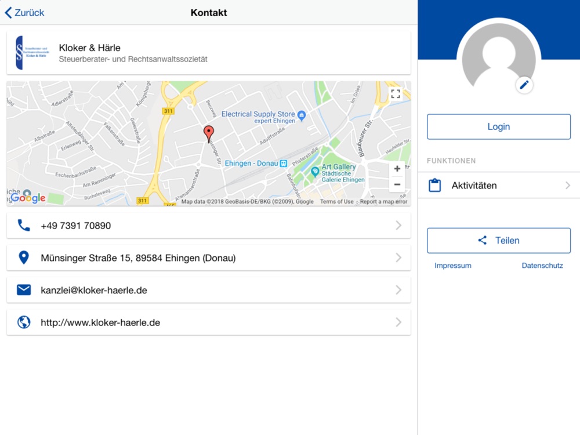
Task: Click the Teilen share button
Action: tap(499, 241)
